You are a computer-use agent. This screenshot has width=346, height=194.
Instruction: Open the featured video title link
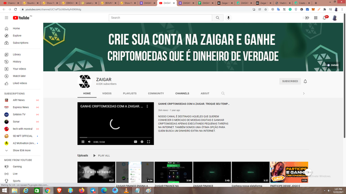pos(194,104)
